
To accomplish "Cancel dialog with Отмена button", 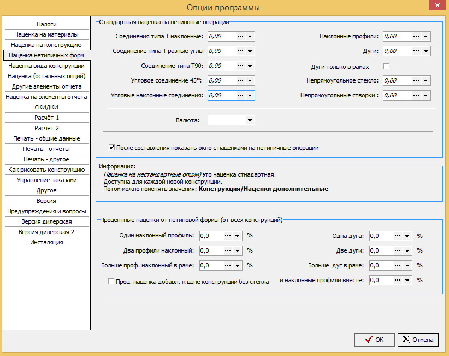I will tap(418, 340).
